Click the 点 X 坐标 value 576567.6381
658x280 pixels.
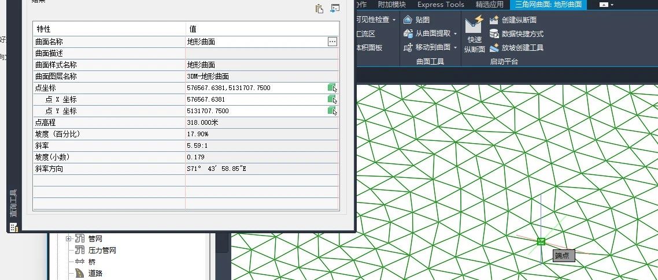point(206,99)
